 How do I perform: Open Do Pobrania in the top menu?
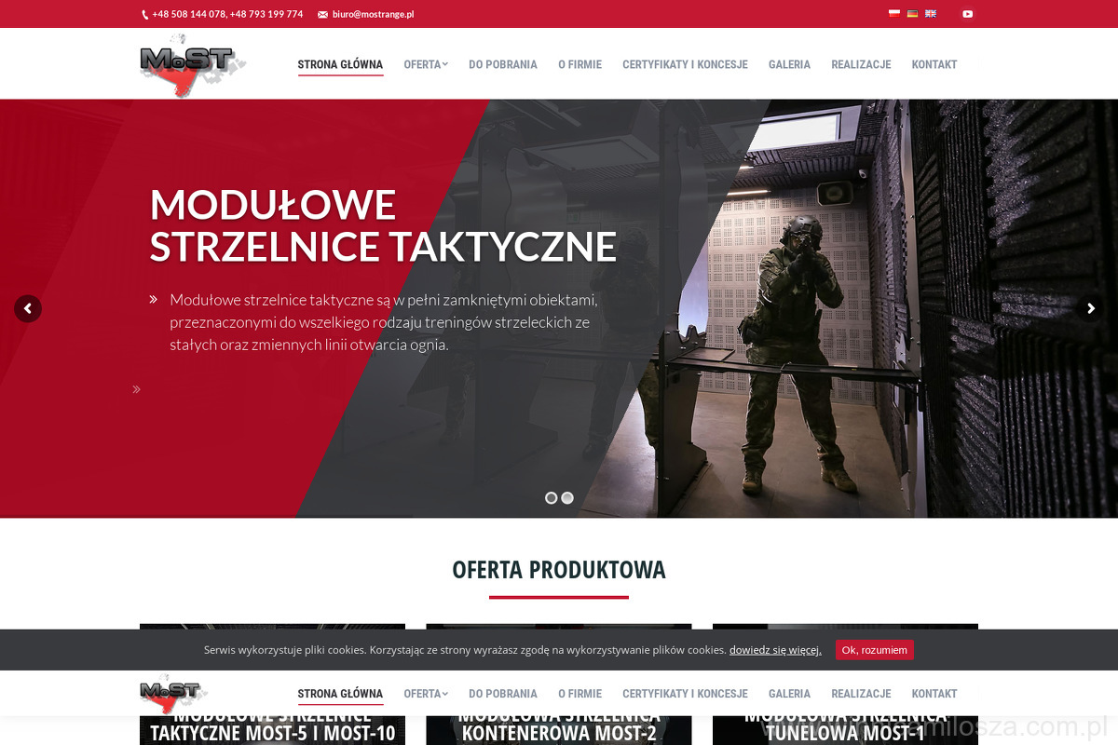[x=502, y=64]
